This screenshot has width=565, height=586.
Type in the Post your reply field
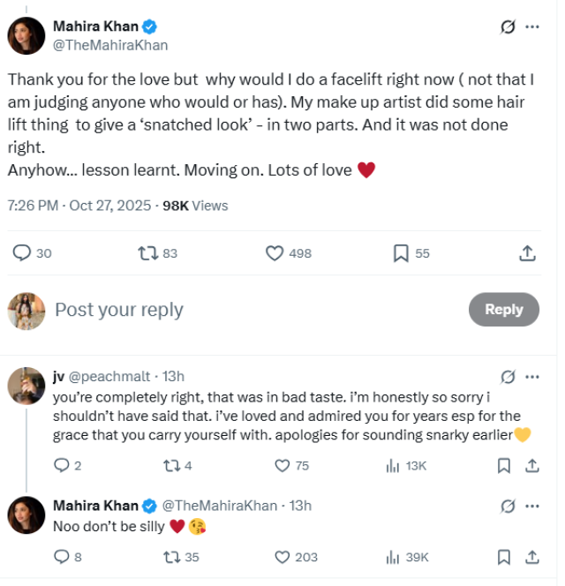click(x=247, y=310)
